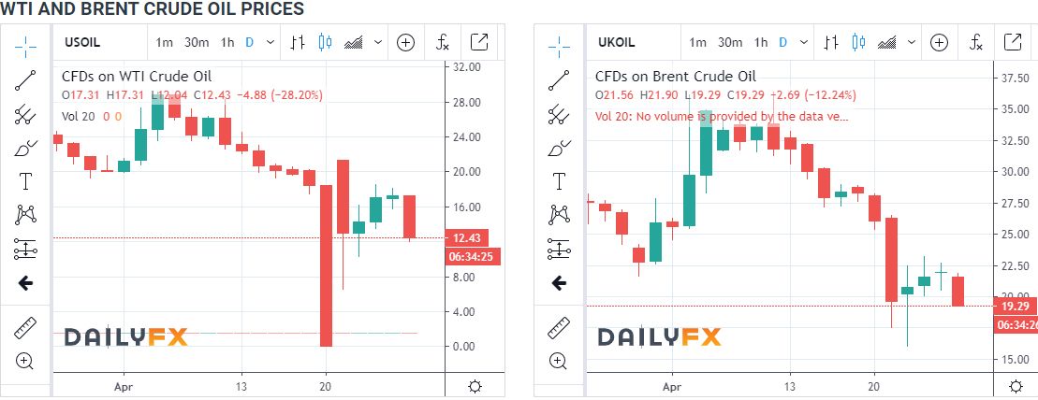Expand the timeframe dropdown on USOIL chart

[x=270, y=42]
